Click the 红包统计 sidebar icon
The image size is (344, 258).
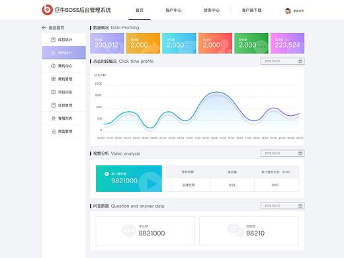(x=53, y=40)
